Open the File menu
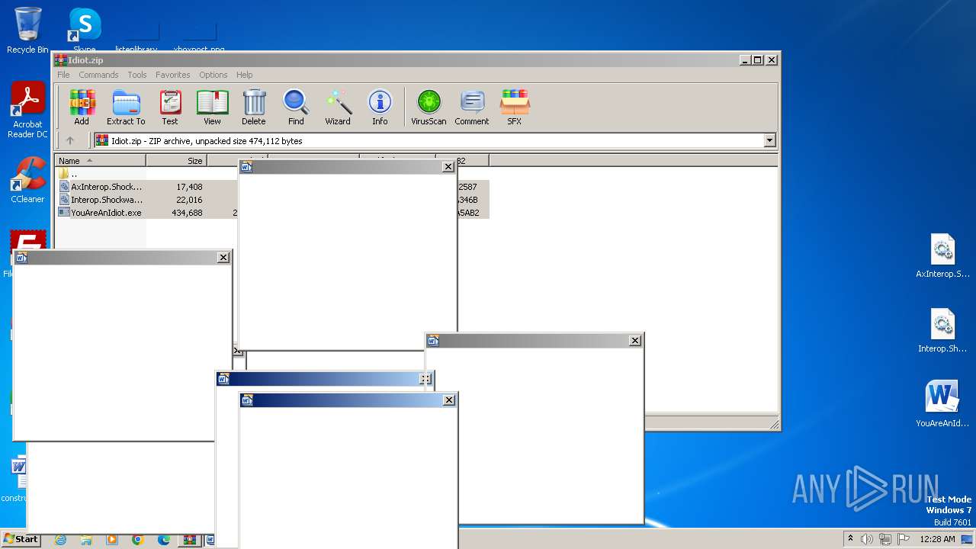 click(63, 75)
